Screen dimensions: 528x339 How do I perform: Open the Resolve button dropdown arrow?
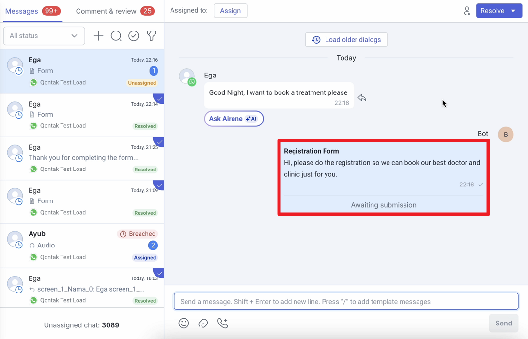click(514, 11)
